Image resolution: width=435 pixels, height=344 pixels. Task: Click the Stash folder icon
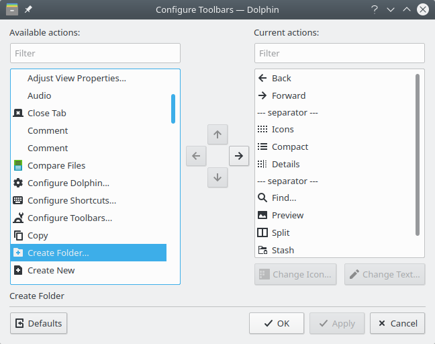[262, 250]
